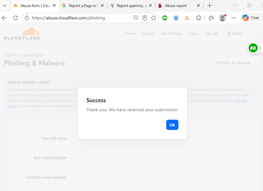Viewport: 263px width, 191px height.
Task: Close the Report spammy tab
Action: tap(150, 6)
